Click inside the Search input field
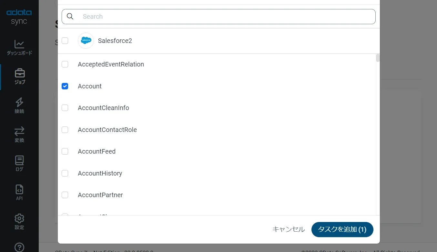The width and height of the screenshot is (437, 252). click(x=194, y=16)
